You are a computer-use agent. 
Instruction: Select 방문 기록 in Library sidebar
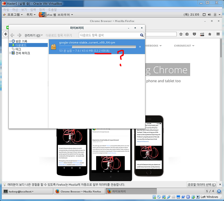(x=21, y=41)
